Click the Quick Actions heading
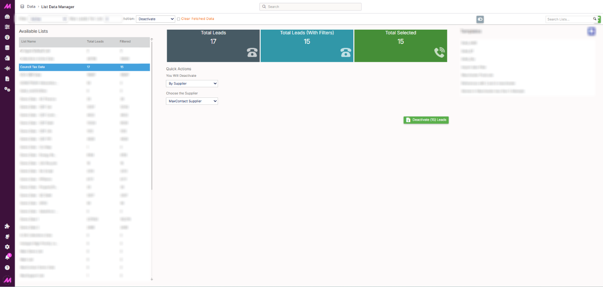 pos(179,69)
